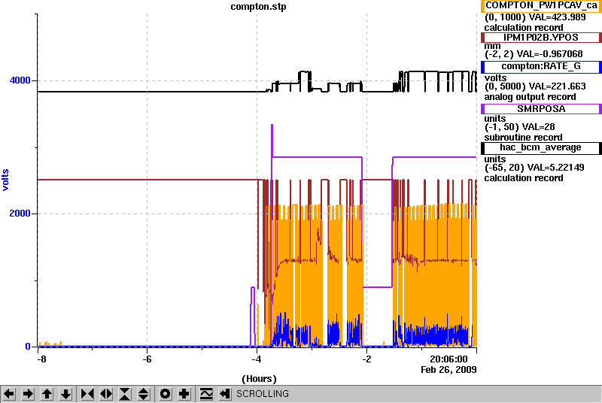
Task: Select the COMPTON_PW1PCAV_ca curve legend
Action: 541,6
